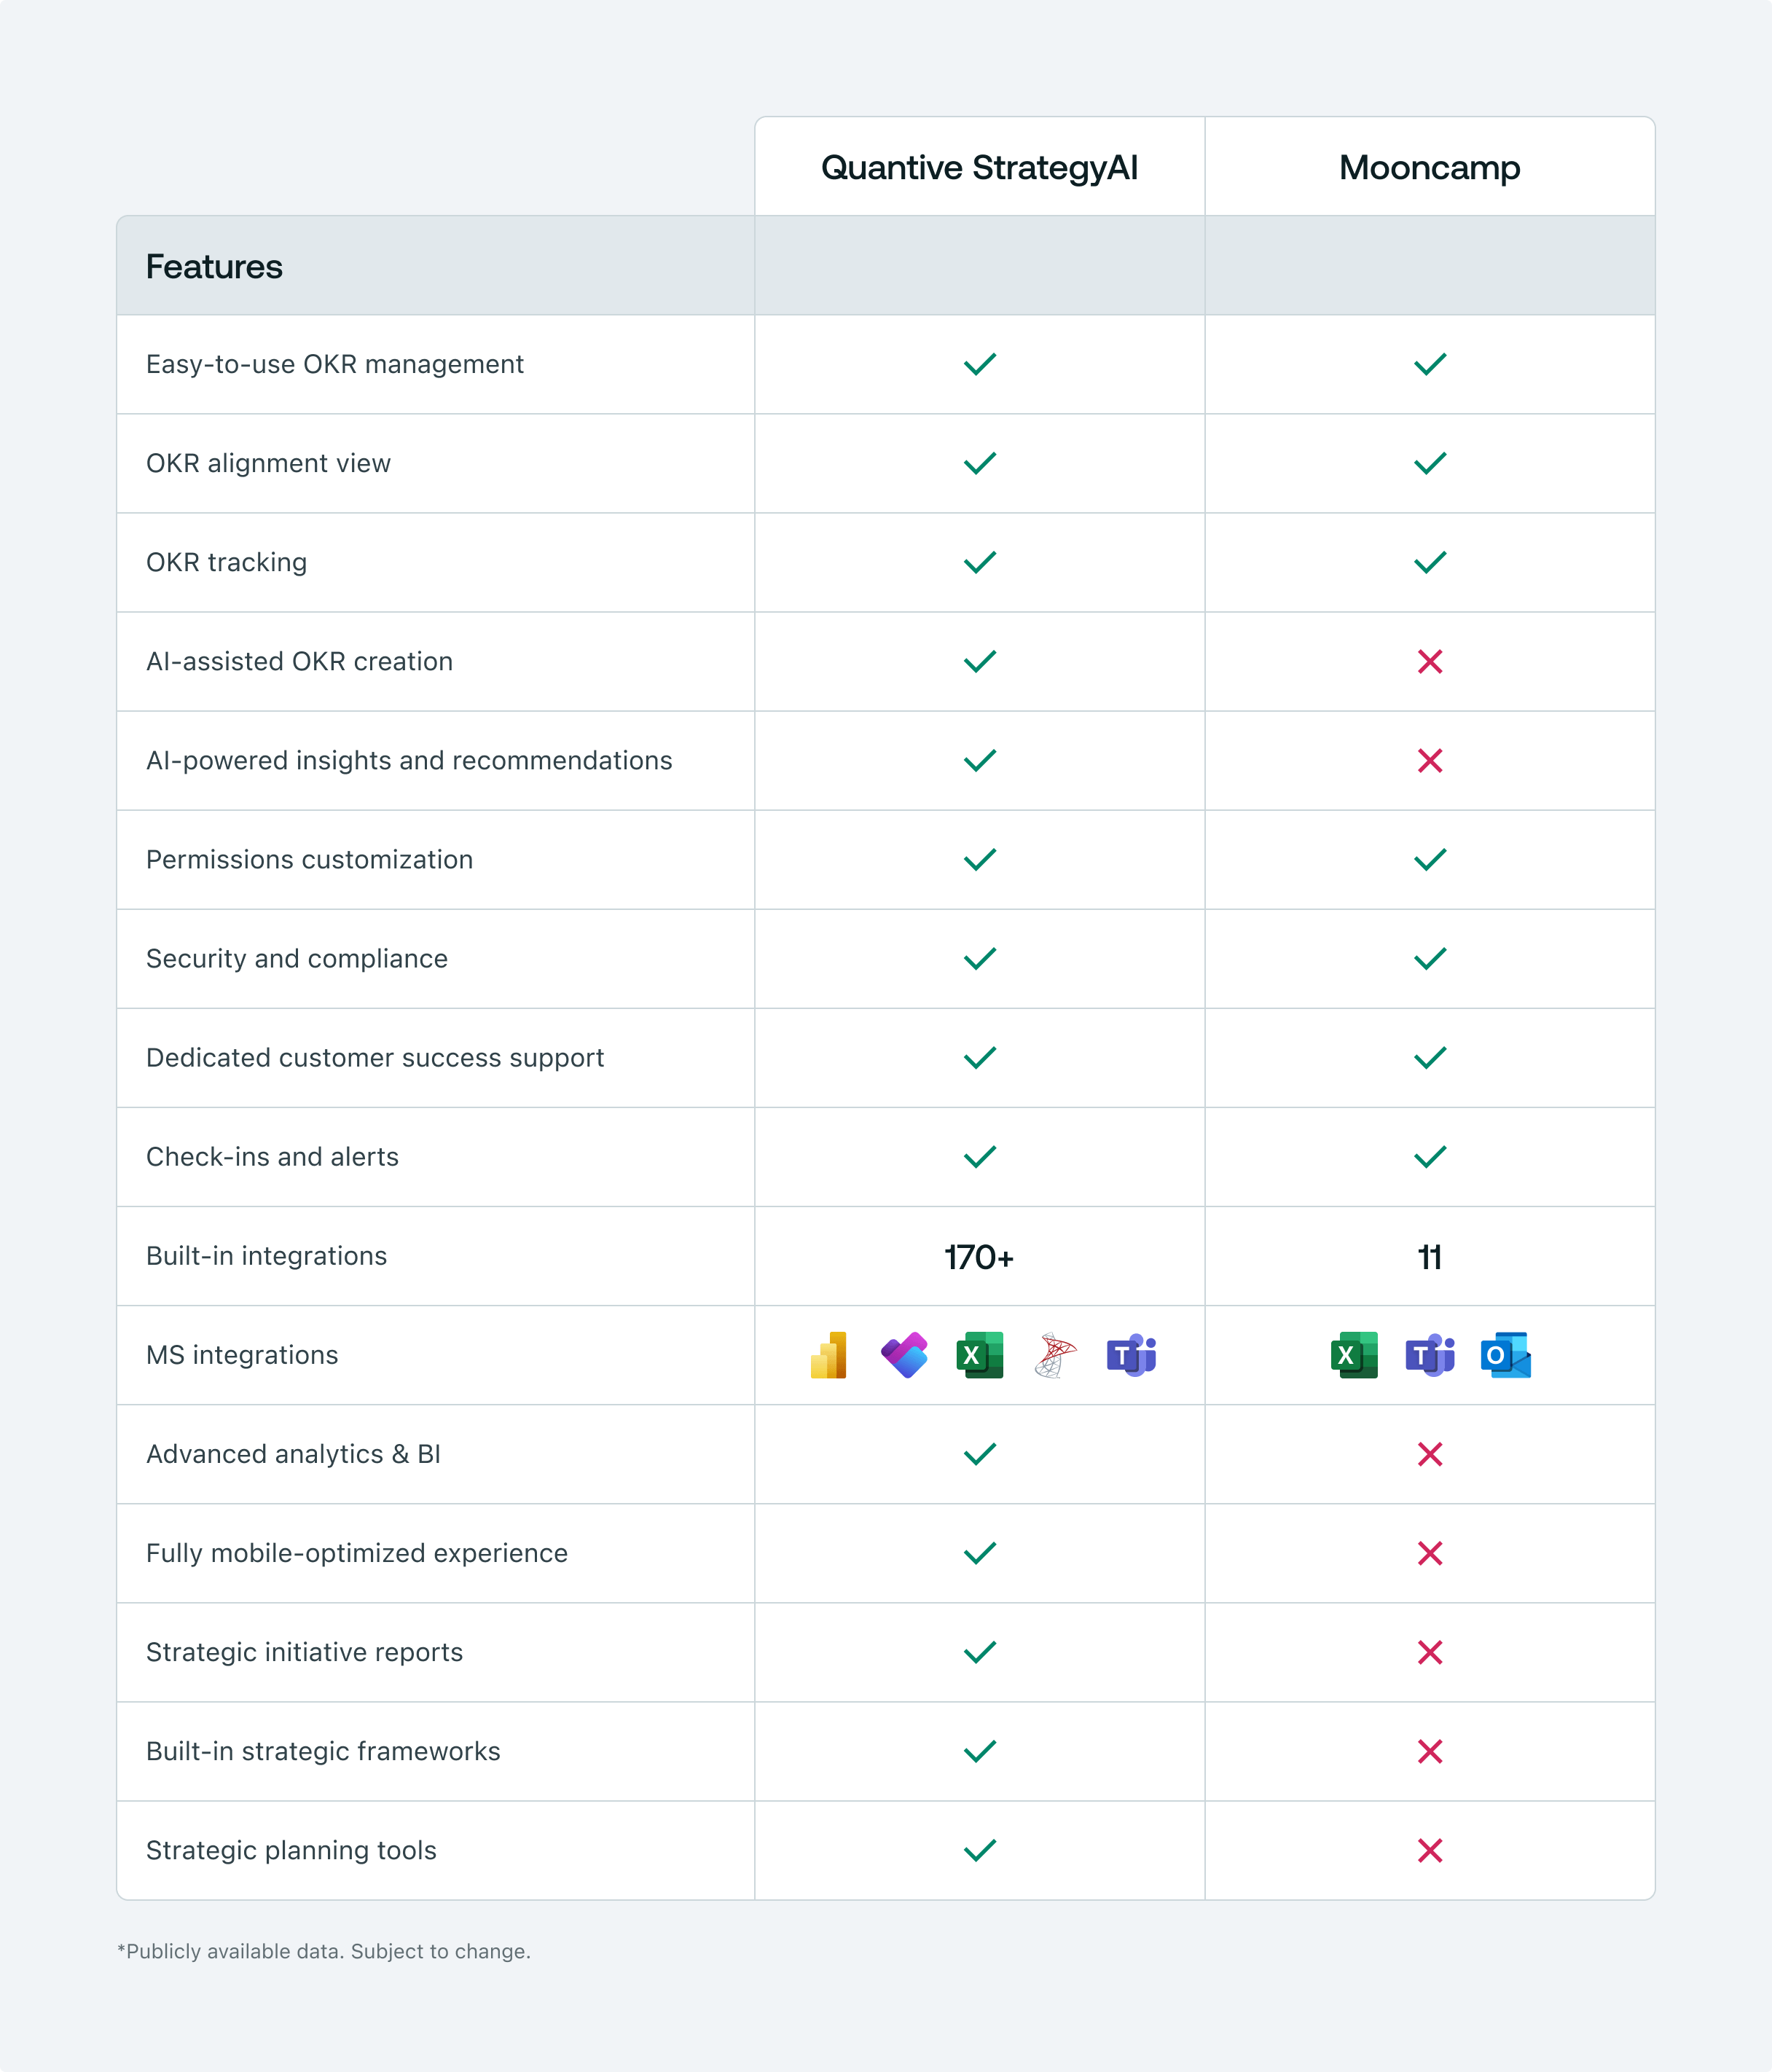
Task: Select the Quantive StrategyAI column header
Action: coord(979,168)
